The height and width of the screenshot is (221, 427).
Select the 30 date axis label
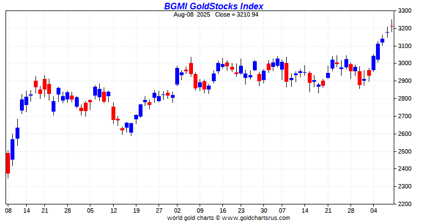point(264,211)
